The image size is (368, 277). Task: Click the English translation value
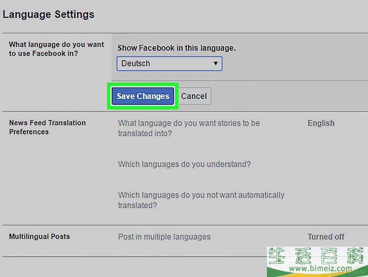[321, 123]
